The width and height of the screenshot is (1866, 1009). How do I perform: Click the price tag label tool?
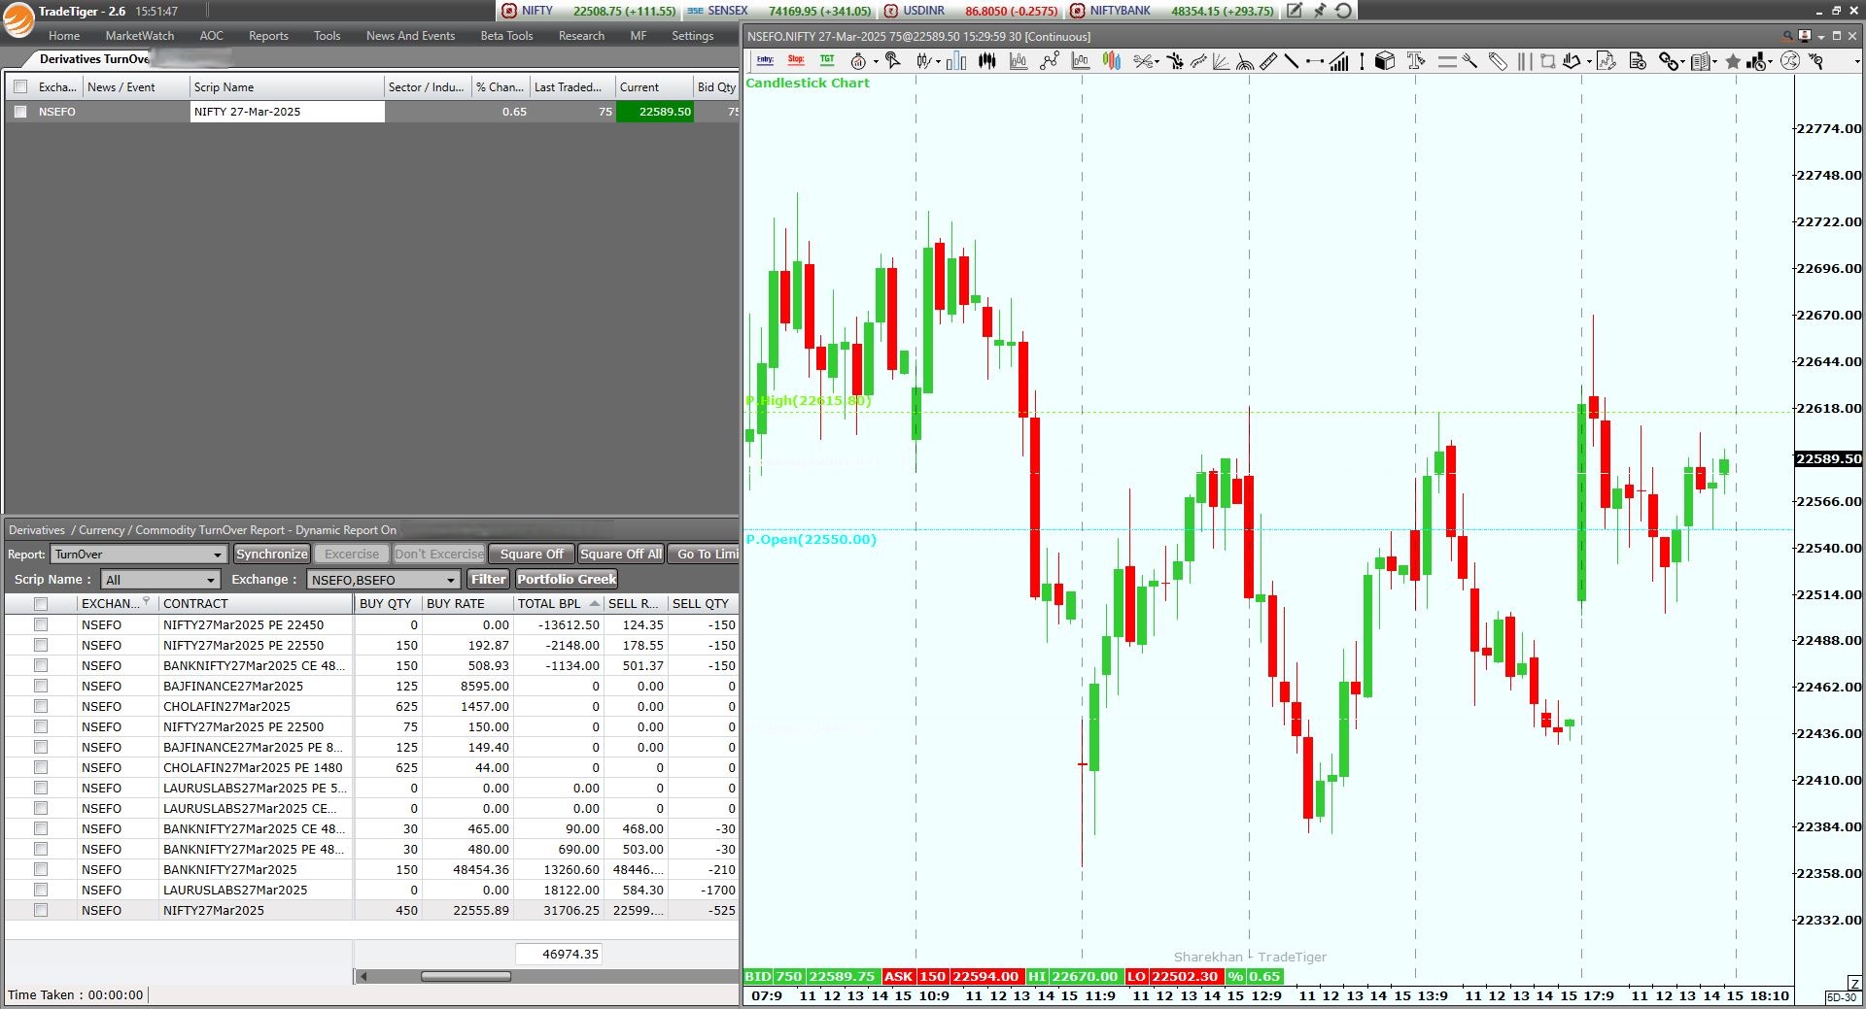[x=1497, y=61]
